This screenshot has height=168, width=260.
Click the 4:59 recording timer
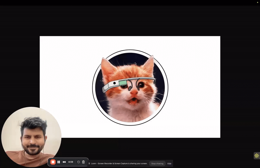(x=71, y=162)
